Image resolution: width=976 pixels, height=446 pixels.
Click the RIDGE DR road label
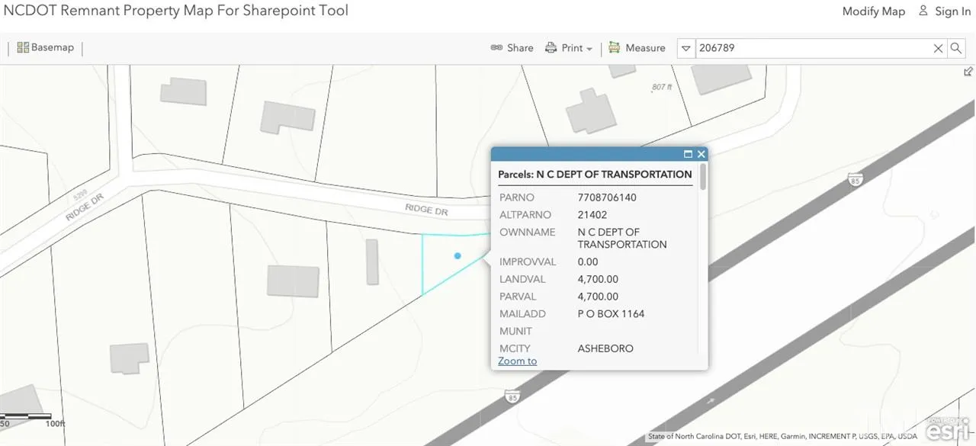coord(426,210)
